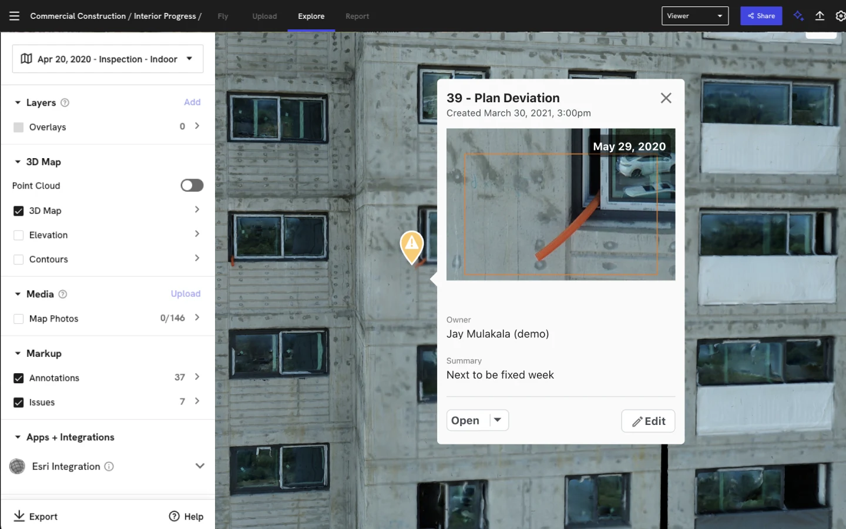Enable the Elevation checkbox
Screen dimensions: 846x529
19,235
